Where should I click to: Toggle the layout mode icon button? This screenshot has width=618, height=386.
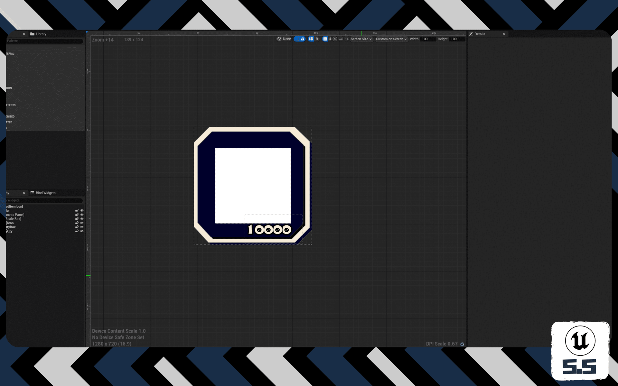click(311, 39)
